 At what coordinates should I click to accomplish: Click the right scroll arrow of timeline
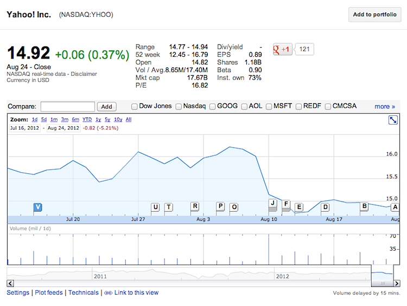(x=397, y=283)
